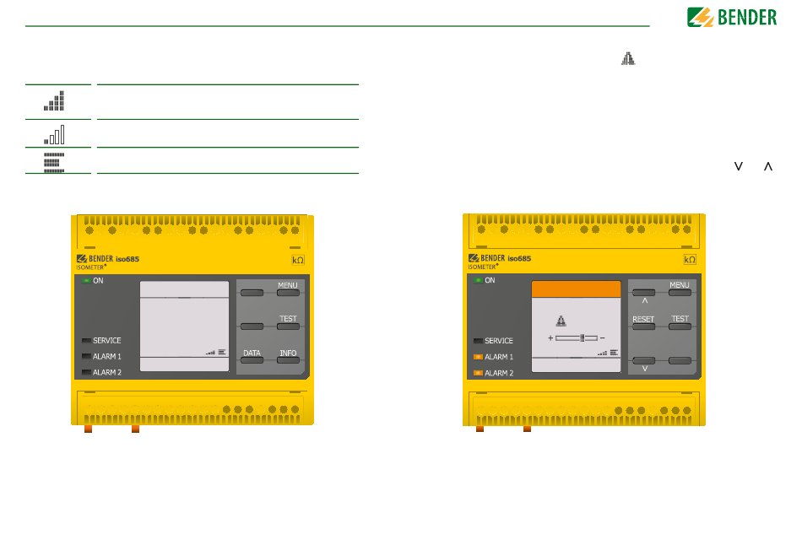Click the SERVICE LED on the left device

point(86,340)
